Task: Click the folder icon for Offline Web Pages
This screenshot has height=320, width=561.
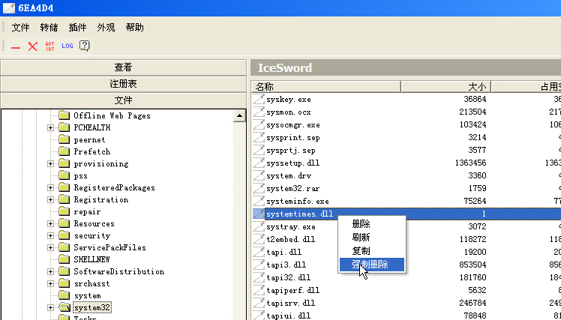Action: [64, 115]
